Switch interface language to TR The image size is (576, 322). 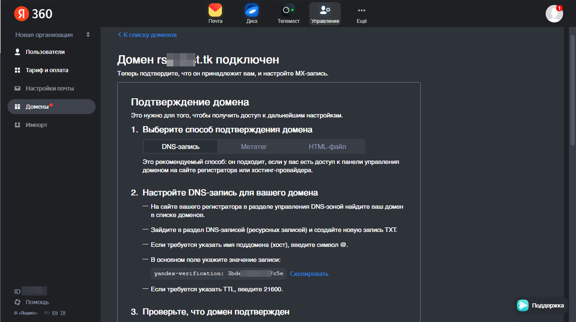[x=63, y=313]
